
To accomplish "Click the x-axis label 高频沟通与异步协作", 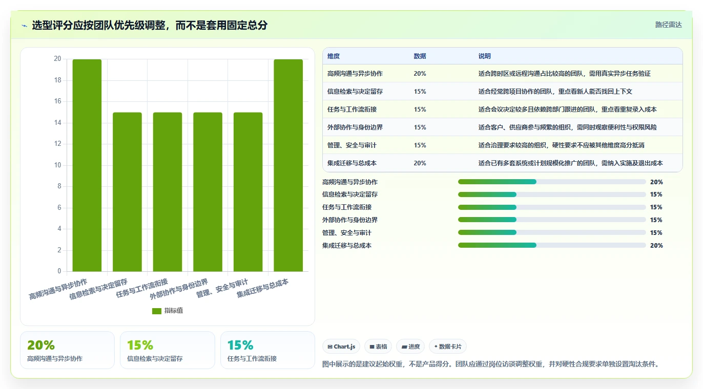I will click(58, 289).
